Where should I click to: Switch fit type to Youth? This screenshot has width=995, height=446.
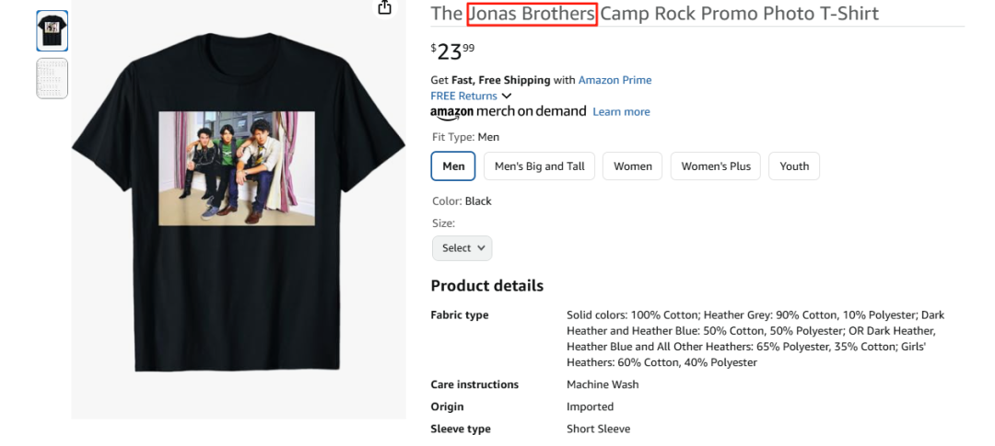point(793,166)
